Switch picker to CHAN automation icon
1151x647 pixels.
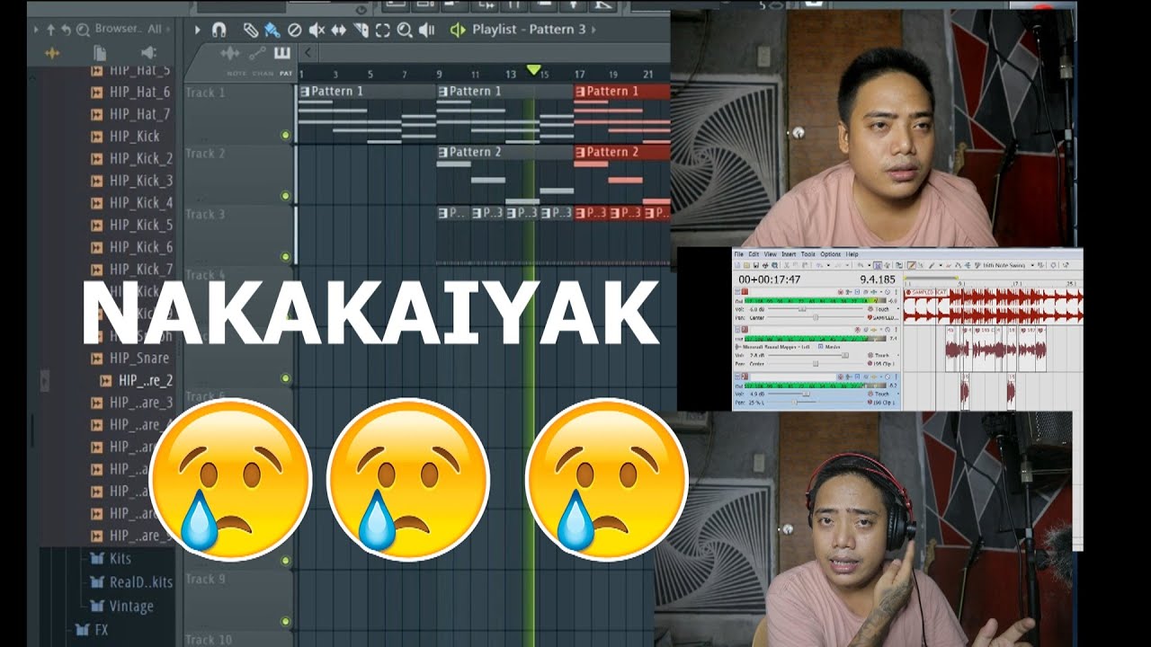point(257,53)
